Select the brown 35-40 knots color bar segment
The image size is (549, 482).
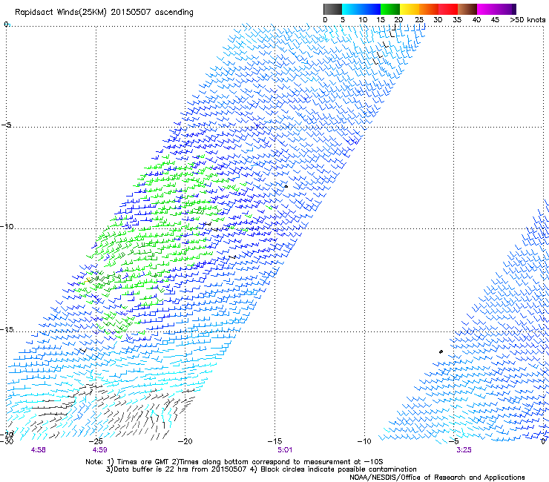point(467,9)
